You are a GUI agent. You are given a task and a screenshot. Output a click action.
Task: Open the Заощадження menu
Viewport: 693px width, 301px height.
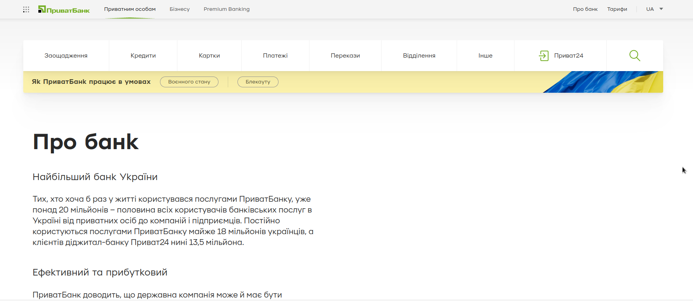[66, 56]
